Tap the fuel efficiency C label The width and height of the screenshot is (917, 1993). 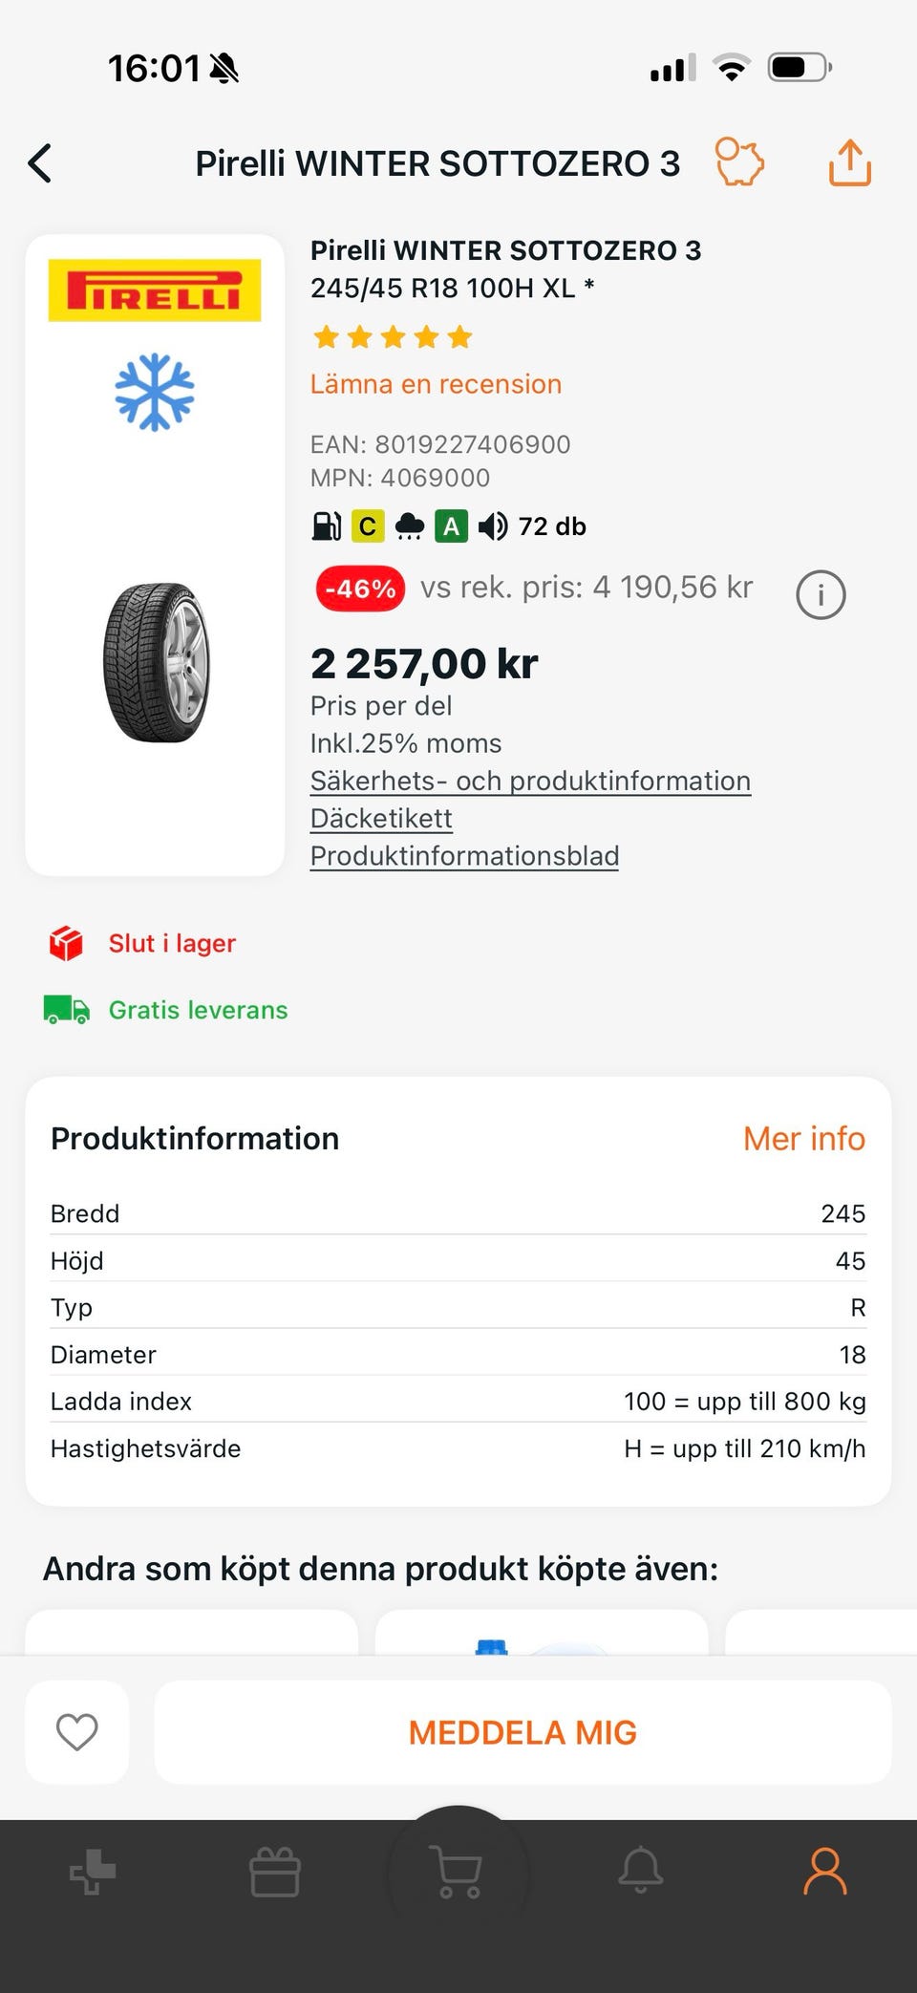click(367, 526)
